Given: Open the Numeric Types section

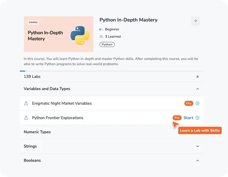Looking at the screenshot, I should [x=37, y=132].
